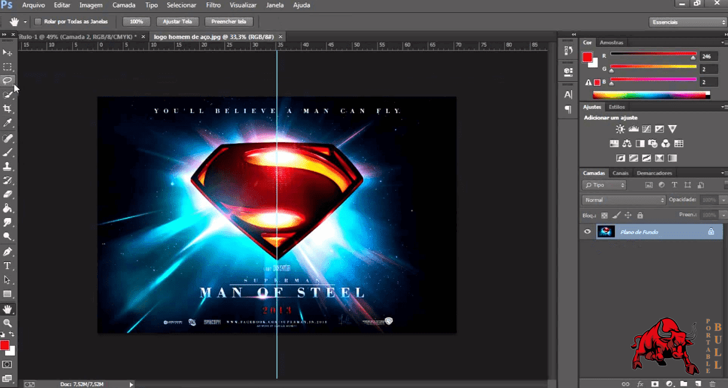Image resolution: width=728 pixels, height=388 pixels.
Task: Open the Preen. fill dropdown arrow
Action: point(724,215)
